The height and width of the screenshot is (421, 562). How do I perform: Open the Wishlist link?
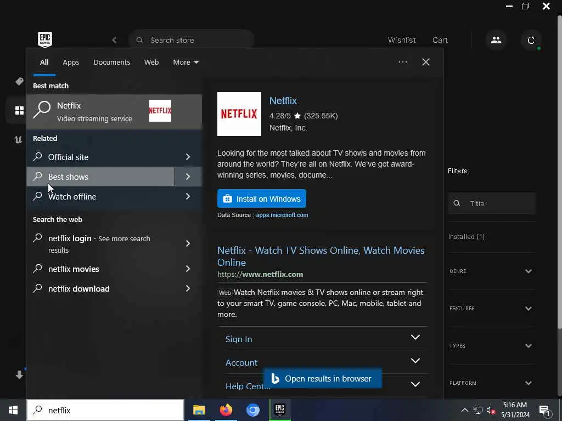click(x=402, y=40)
